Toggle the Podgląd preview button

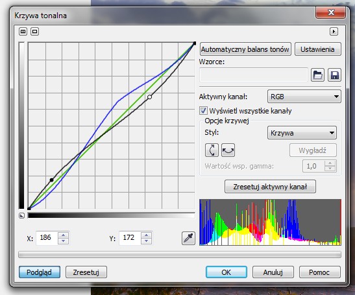point(40,272)
